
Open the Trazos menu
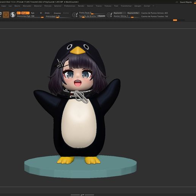click(99, 6)
